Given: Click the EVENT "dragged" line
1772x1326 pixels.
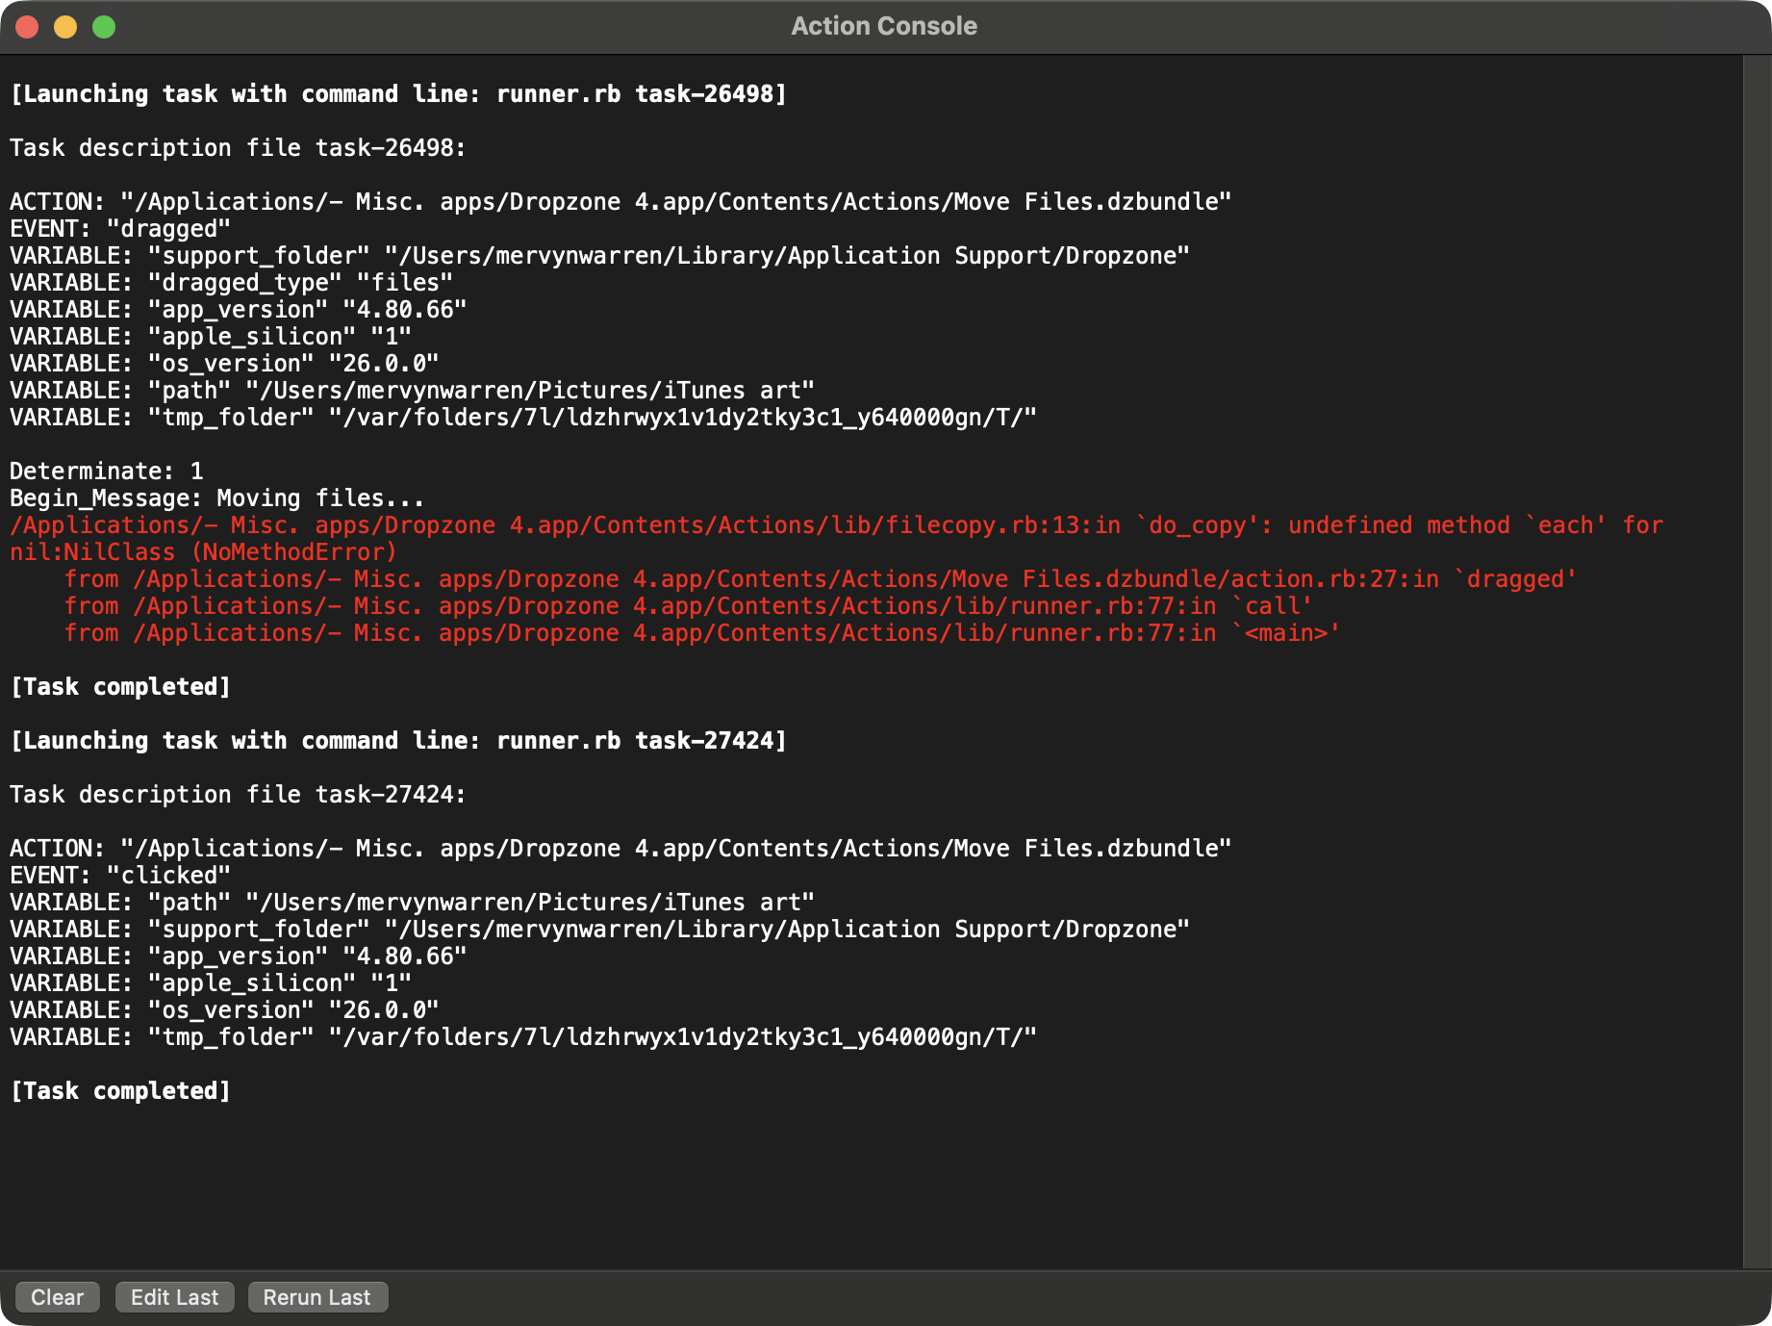Looking at the screenshot, I should (120, 229).
